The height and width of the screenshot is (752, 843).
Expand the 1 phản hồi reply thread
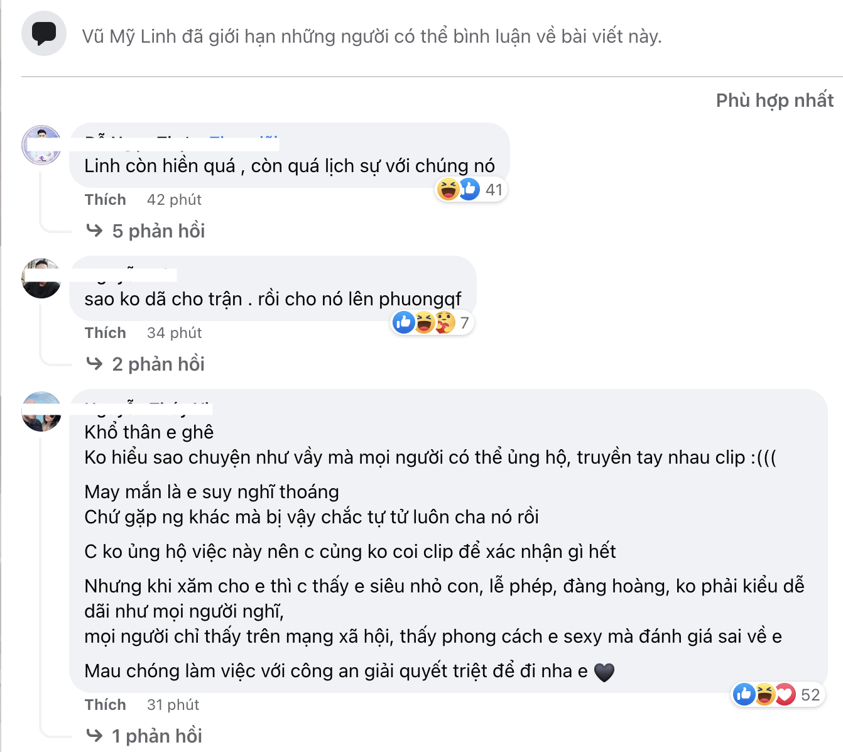pyautogui.click(x=157, y=735)
